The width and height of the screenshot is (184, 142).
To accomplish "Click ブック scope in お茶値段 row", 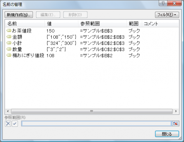I will [134, 31].
